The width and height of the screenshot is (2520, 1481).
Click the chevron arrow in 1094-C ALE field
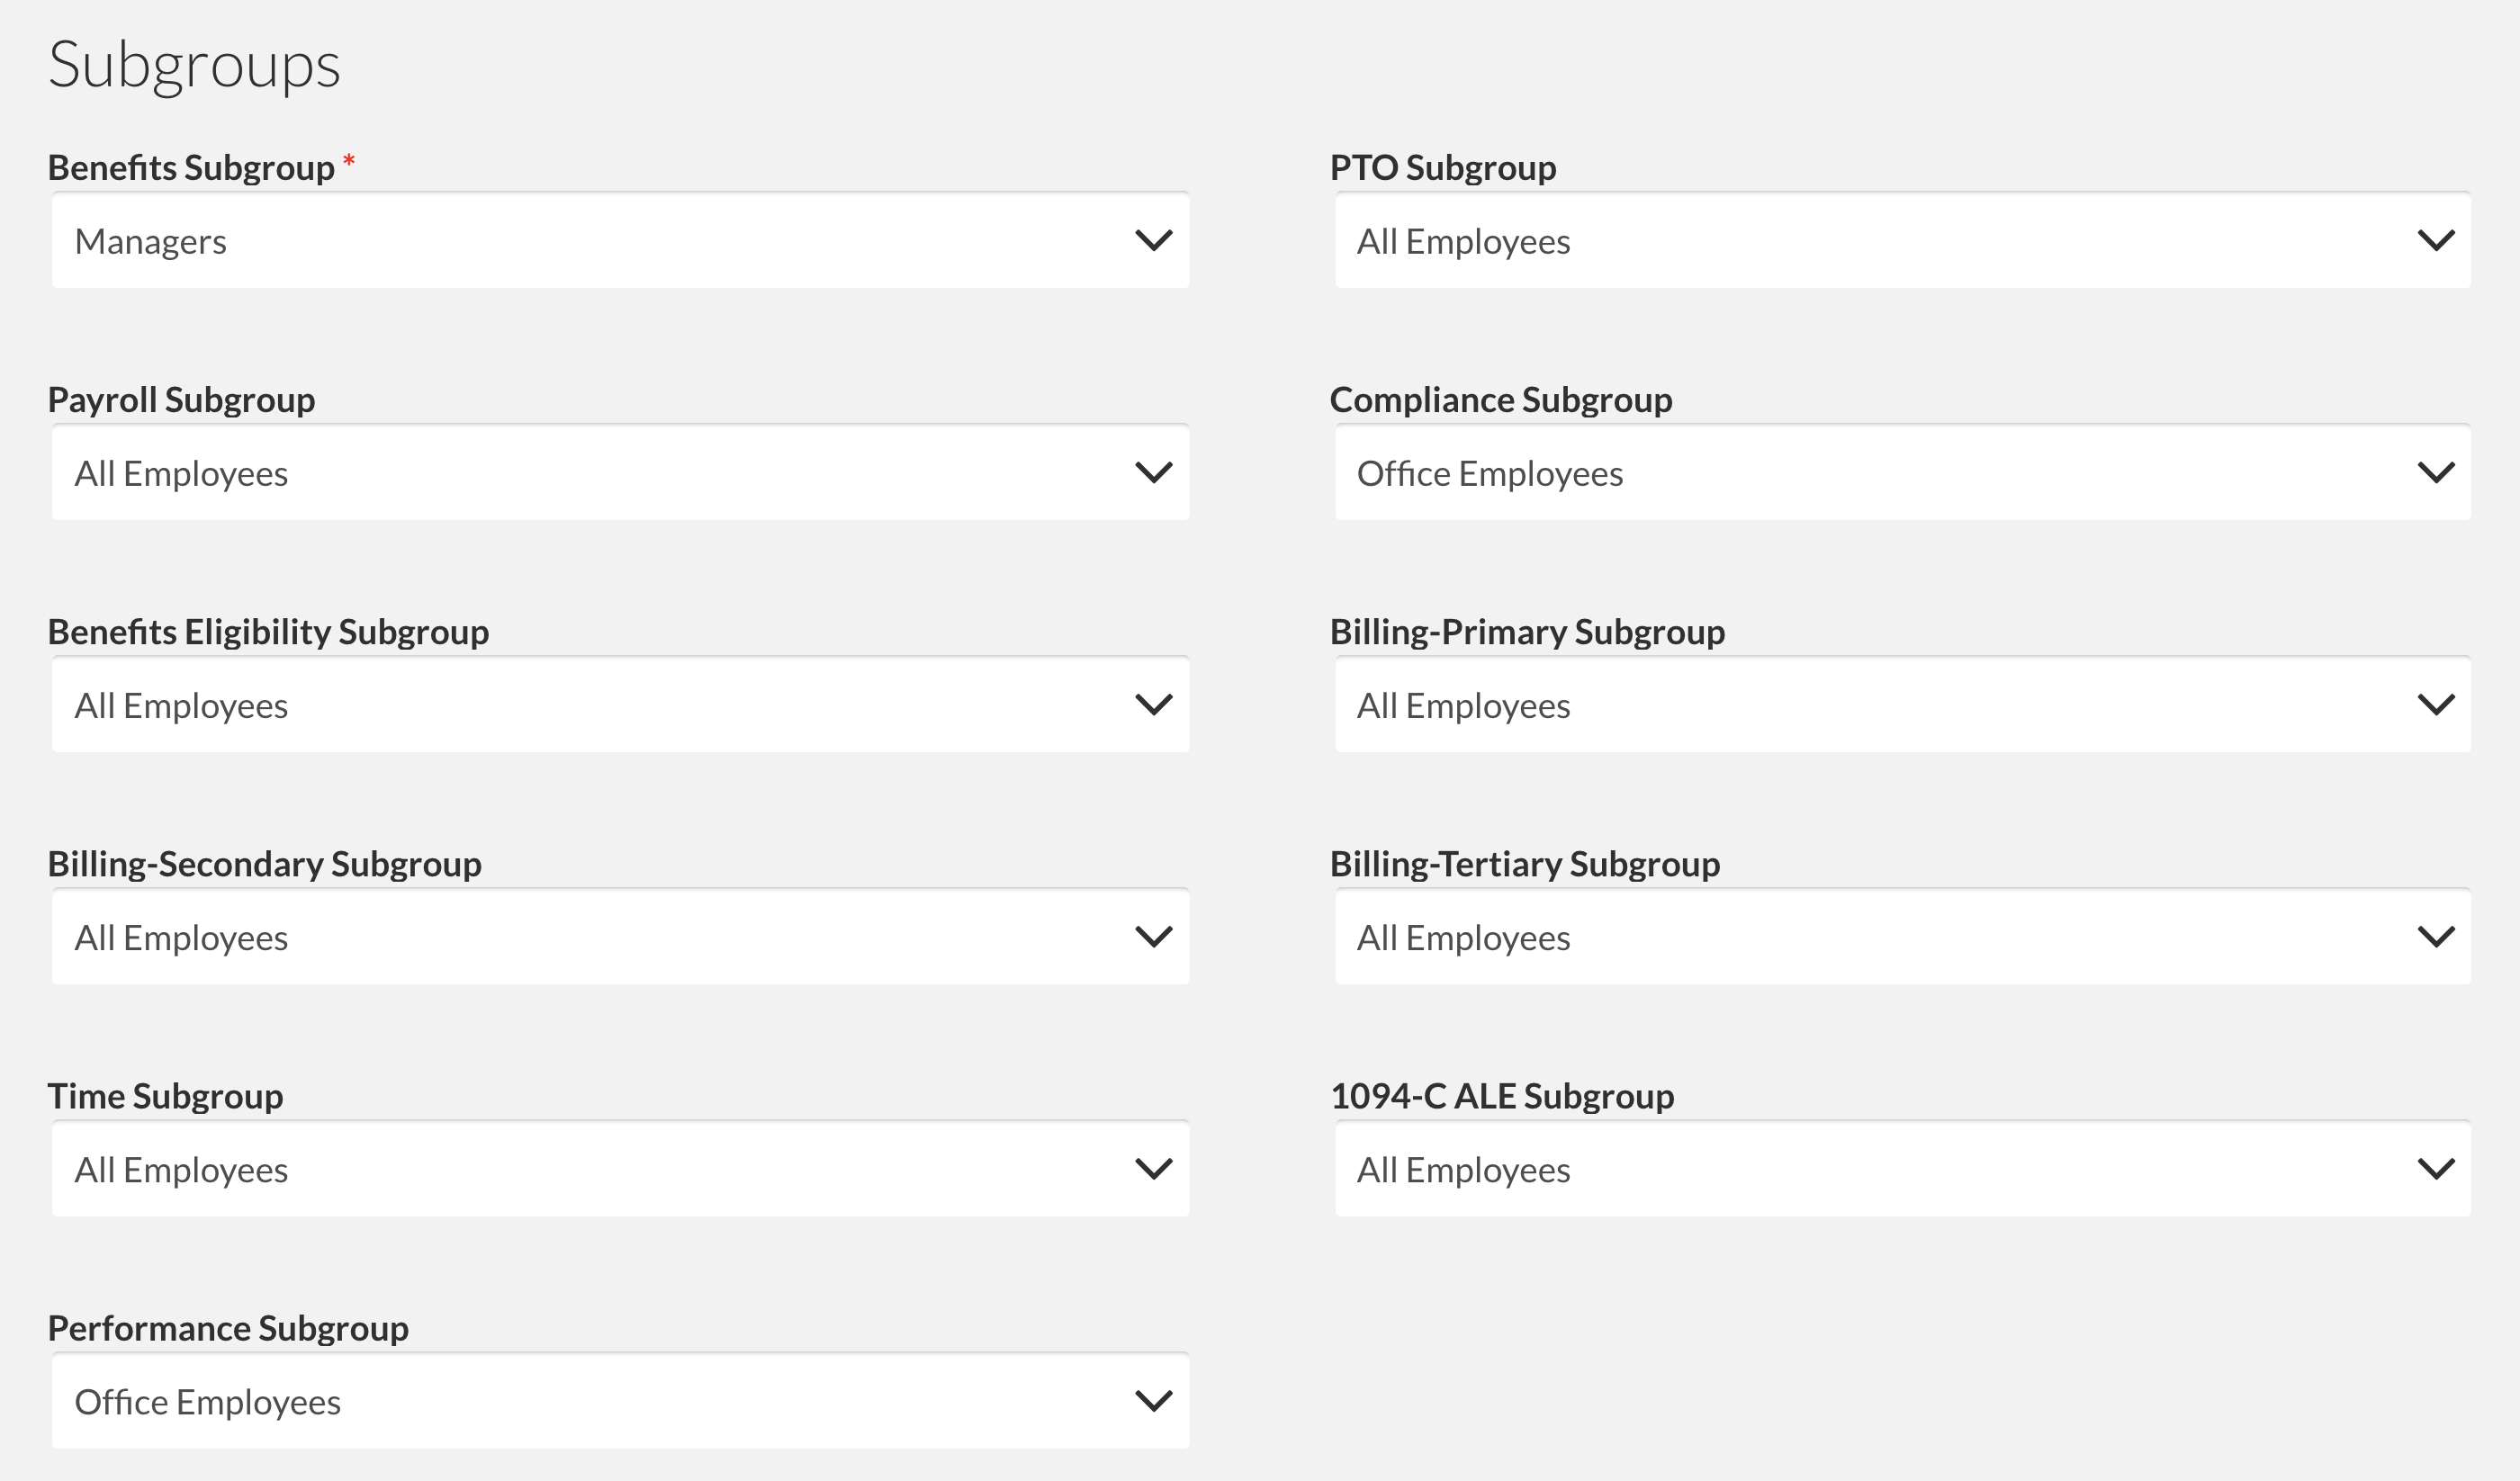(2436, 1169)
